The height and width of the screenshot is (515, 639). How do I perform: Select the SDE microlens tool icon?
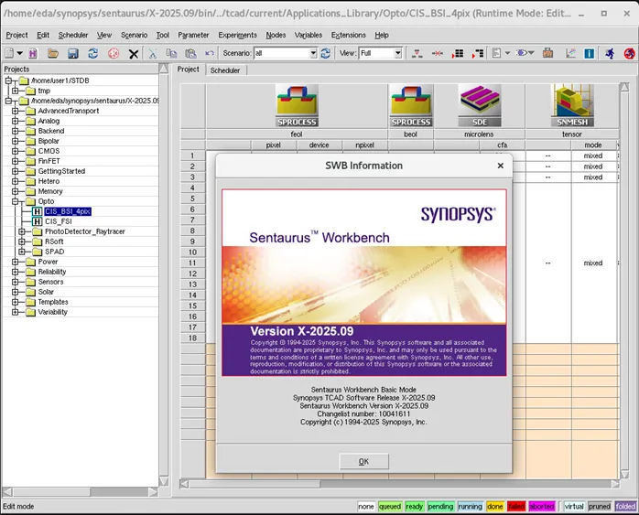click(480, 106)
